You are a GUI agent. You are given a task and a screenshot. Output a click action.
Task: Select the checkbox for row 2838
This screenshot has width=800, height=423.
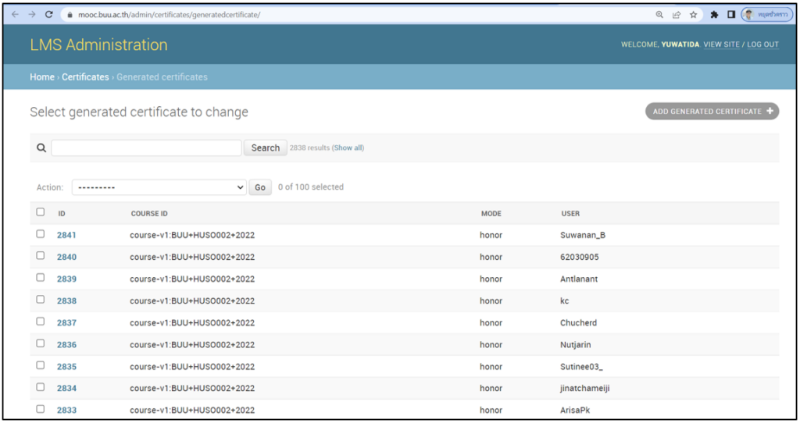41,300
